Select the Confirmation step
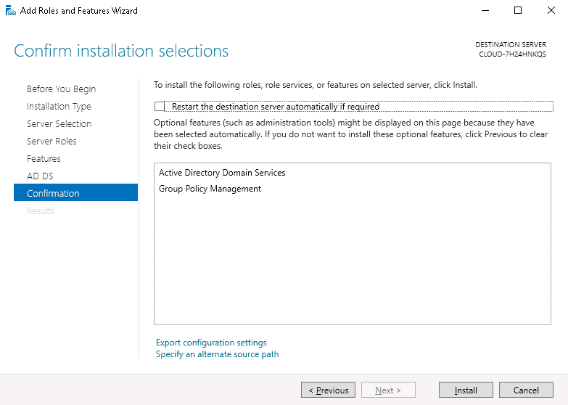 coord(75,192)
